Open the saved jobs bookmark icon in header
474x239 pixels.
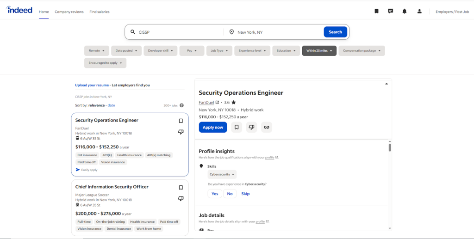click(376, 11)
